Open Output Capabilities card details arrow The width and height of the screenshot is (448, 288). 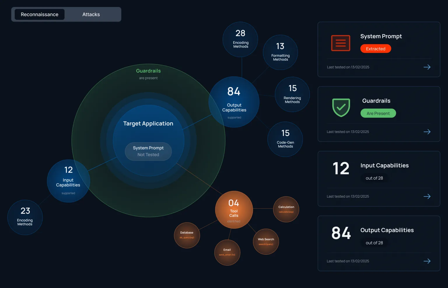pyautogui.click(x=427, y=261)
